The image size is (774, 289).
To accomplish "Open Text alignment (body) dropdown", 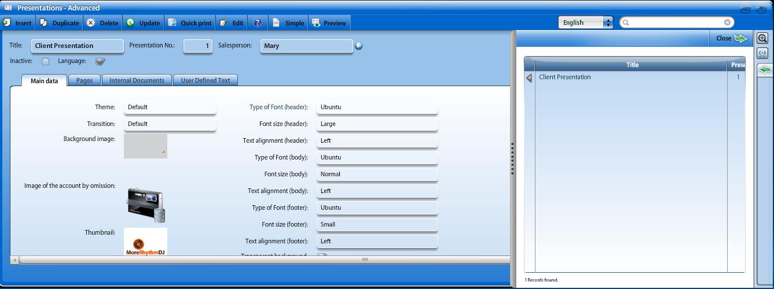I will 377,191.
